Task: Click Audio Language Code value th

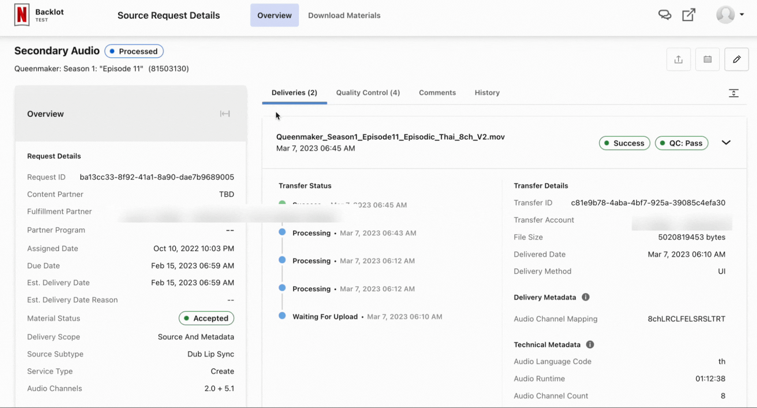Action: pyautogui.click(x=722, y=361)
